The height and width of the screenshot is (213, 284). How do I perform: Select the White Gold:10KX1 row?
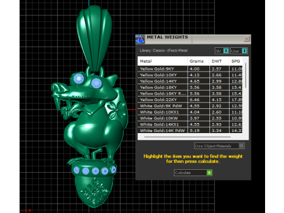[x=190, y=112]
